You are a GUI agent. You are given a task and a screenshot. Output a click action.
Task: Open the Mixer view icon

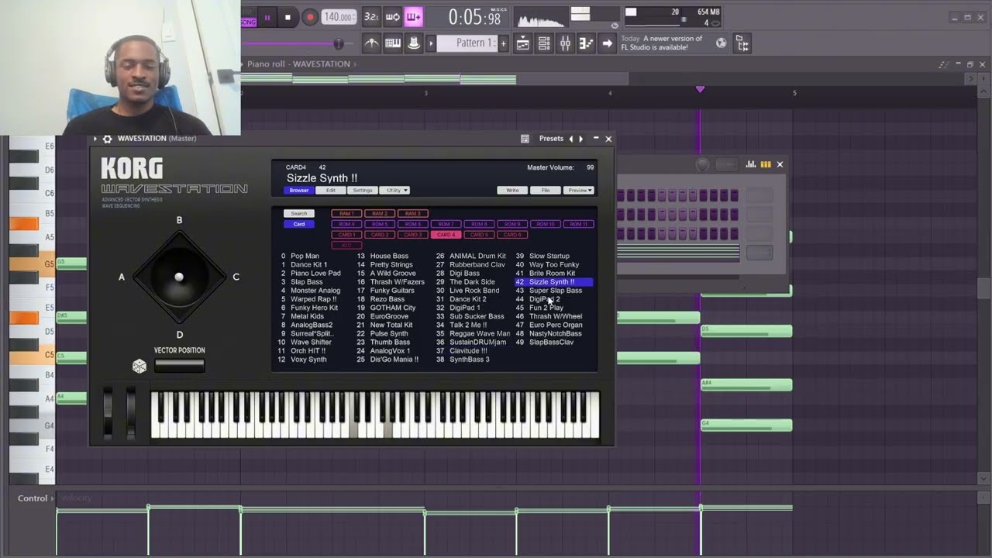(565, 43)
